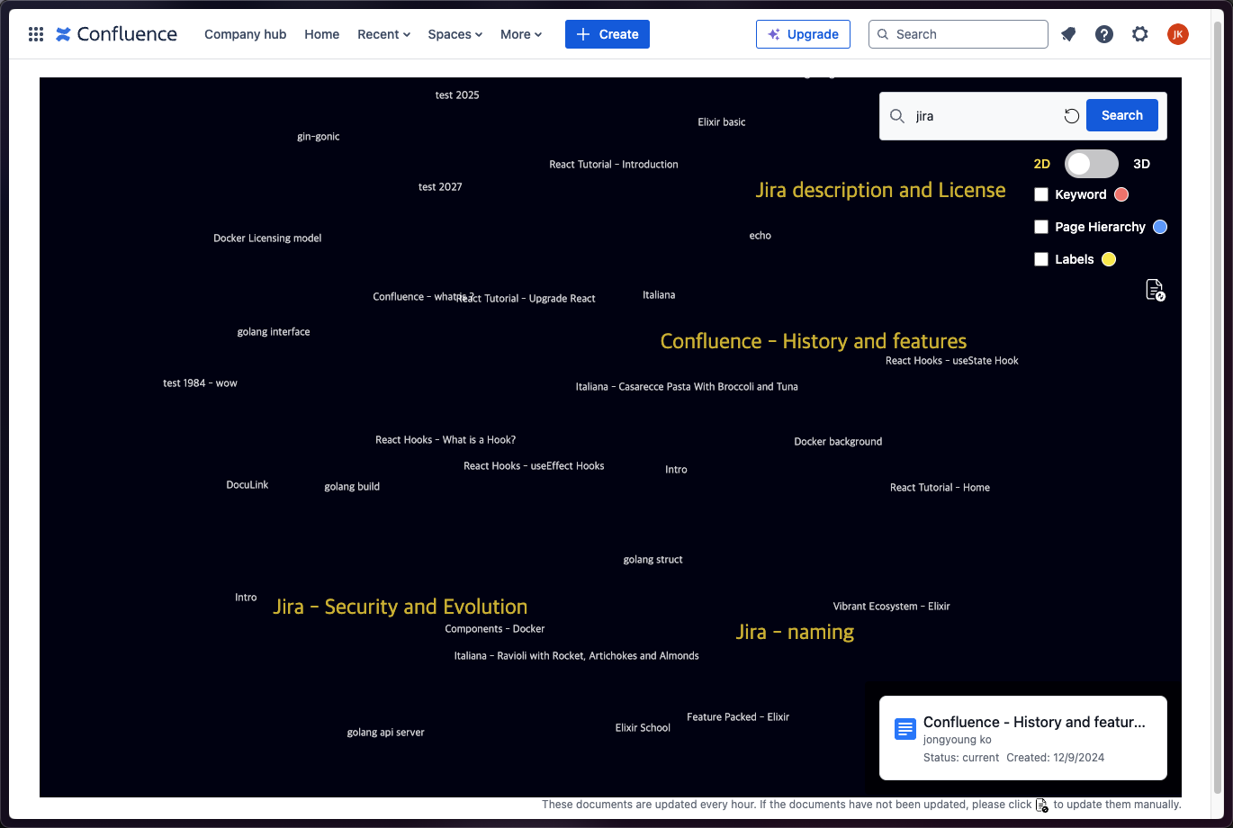Click the Docker background node
The width and height of the screenshot is (1233, 828).
click(838, 441)
